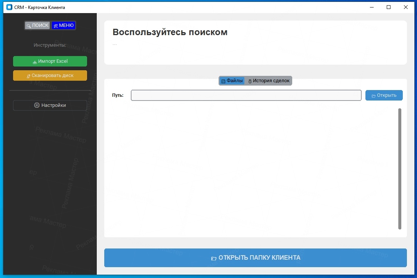The width and height of the screenshot is (417, 278).
Task: Click the Импорт Excel button
Action: point(50,61)
